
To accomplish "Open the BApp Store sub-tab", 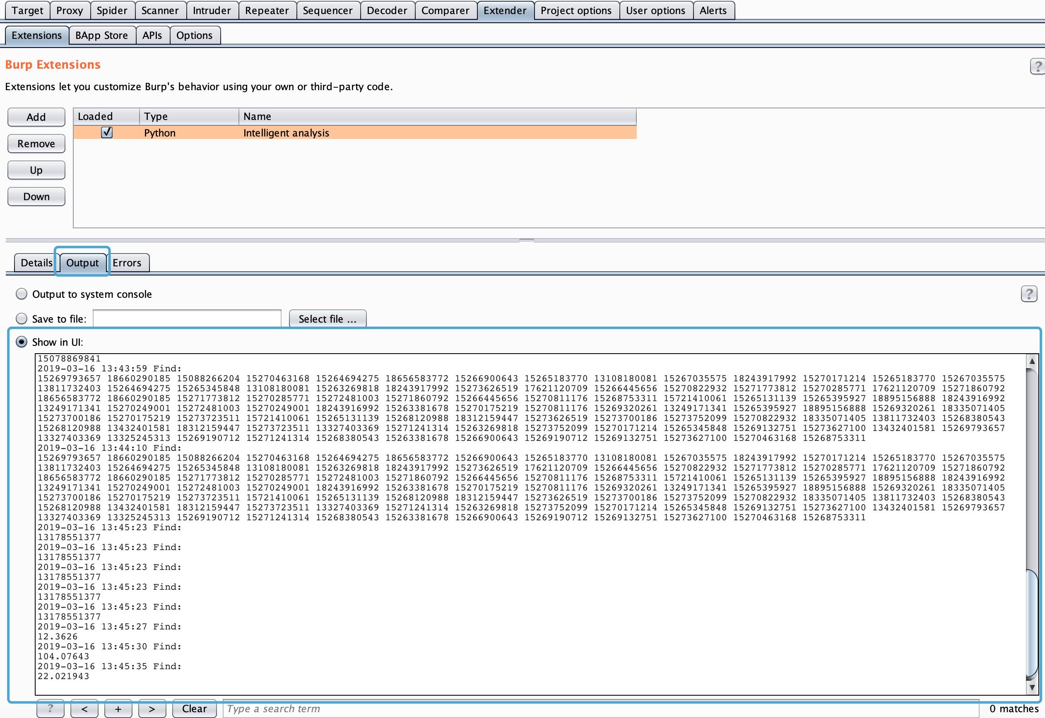I will point(102,35).
